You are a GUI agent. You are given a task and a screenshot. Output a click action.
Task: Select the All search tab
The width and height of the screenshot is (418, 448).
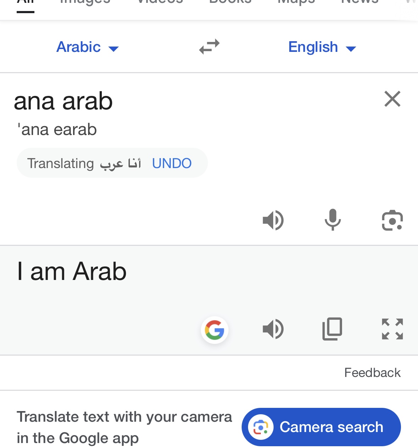coord(26,4)
